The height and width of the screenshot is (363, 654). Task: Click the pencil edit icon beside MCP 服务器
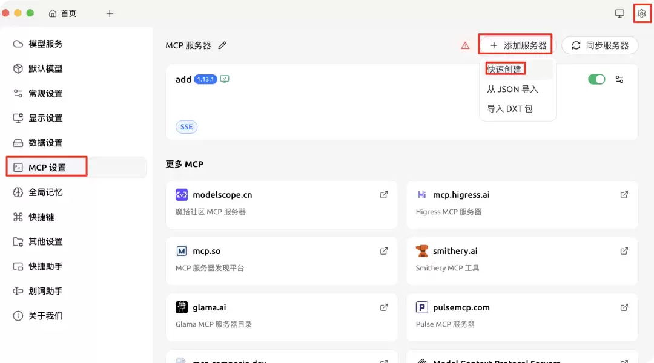click(x=222, y=45)
